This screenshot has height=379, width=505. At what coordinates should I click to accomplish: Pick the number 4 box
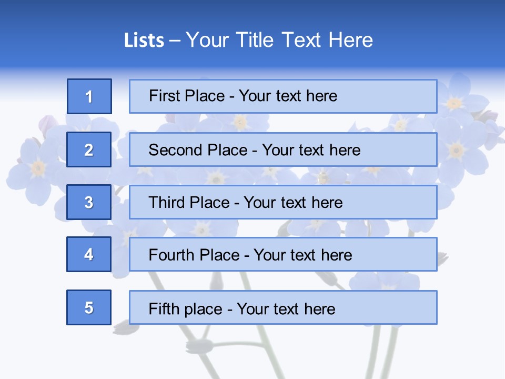coord(89,254)
